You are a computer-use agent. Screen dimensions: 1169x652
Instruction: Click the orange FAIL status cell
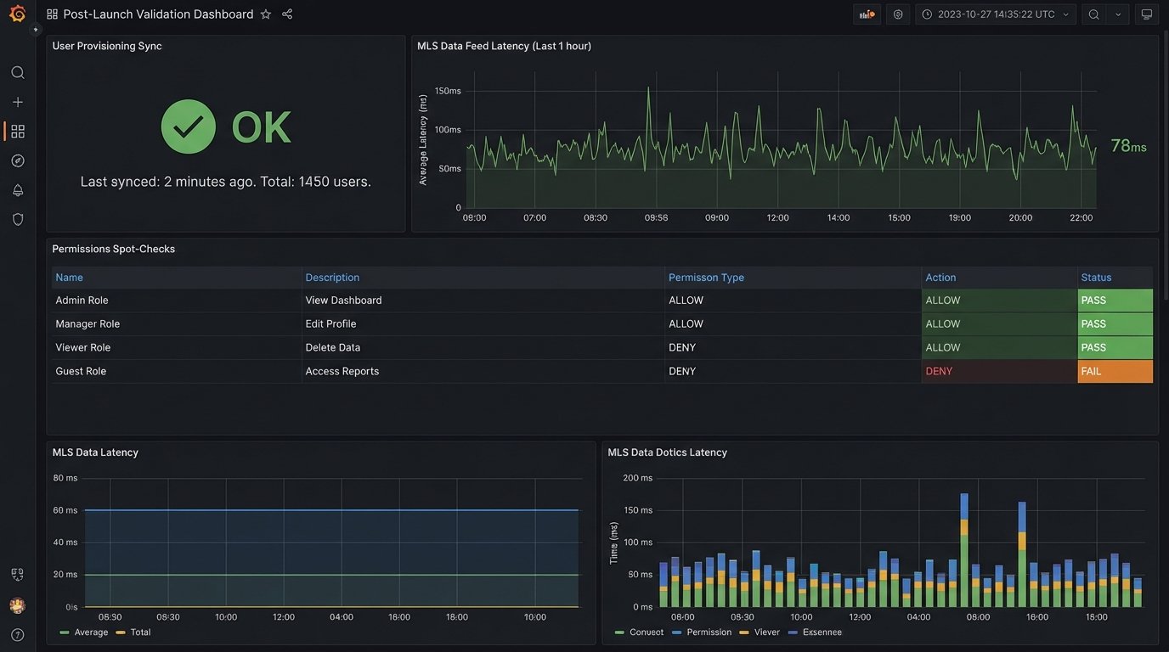(x=1115, y=372)
